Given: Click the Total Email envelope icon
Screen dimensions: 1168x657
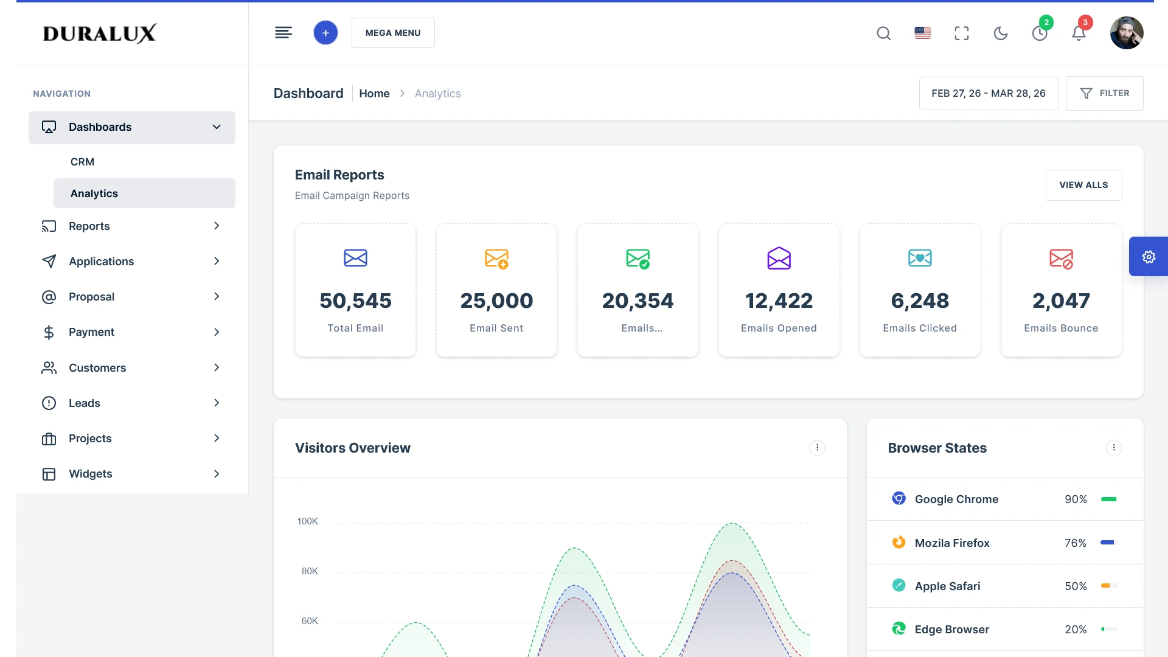Looking at the screenshot, I should (x=355, y=258).
